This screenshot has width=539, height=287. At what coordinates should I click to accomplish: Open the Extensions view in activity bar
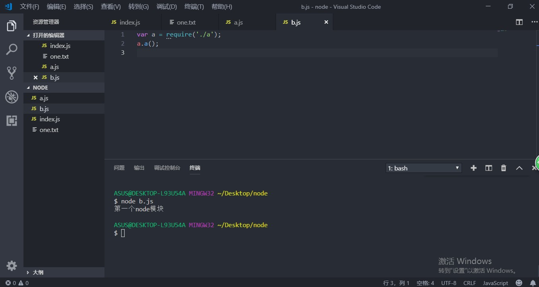(x=12, y=121)
